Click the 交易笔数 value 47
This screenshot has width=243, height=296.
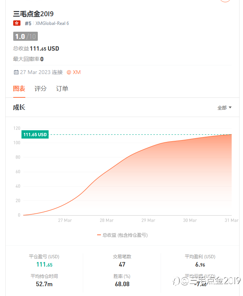tap(122, 265)
